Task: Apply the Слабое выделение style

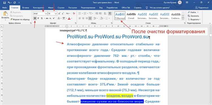Action: point(176,16)
